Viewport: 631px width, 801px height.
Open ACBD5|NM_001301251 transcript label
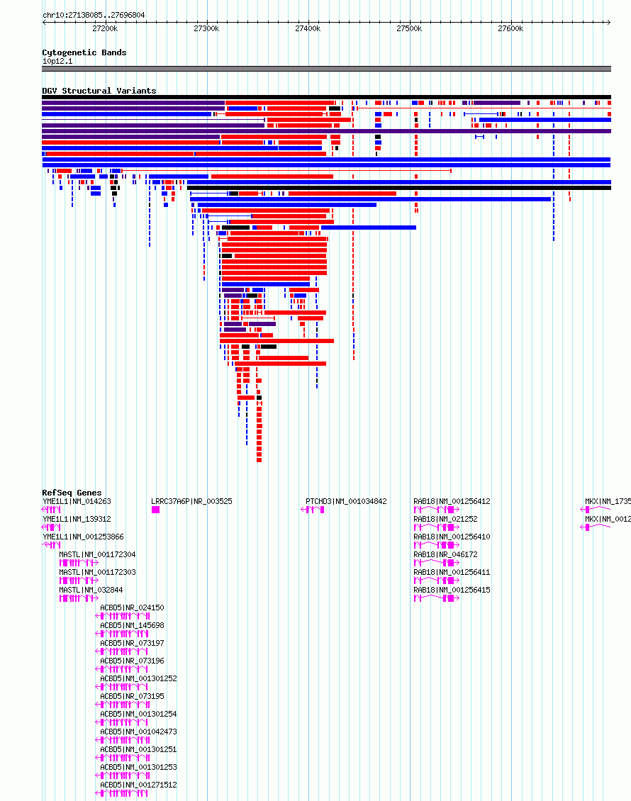[138, 749]
